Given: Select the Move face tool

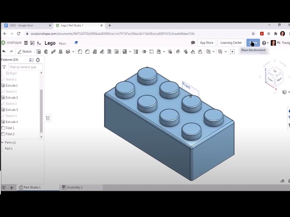Looking at the screenshot, I should tap(193, 52).
